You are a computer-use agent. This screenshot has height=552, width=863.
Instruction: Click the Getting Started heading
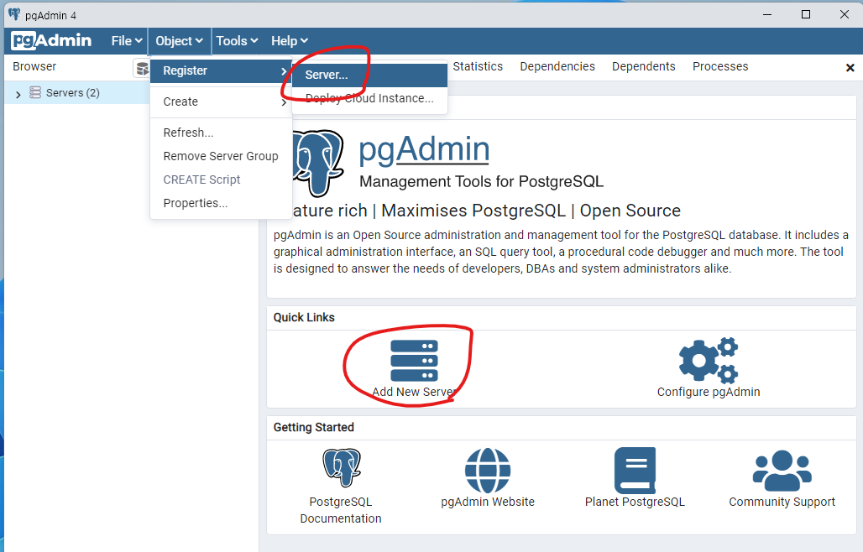pyautogui.click(x=314, y=427)
